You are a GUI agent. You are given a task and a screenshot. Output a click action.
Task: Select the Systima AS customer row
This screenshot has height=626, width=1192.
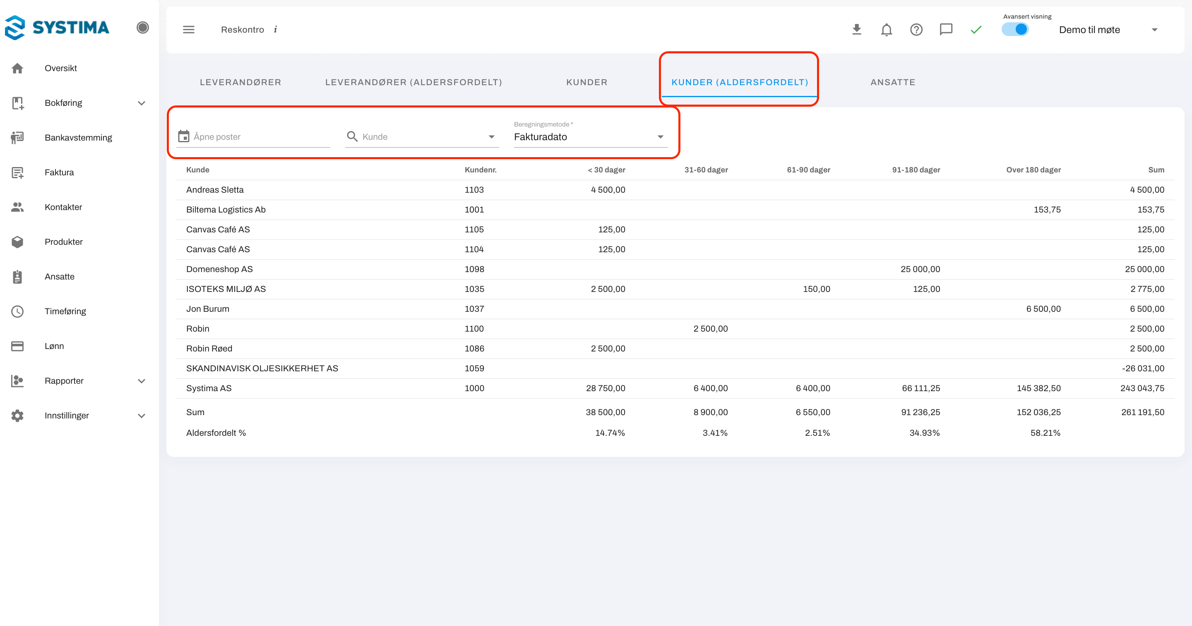point(209,388)
